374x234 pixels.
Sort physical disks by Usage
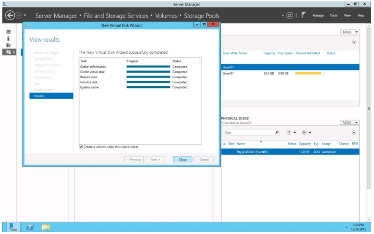326,144
